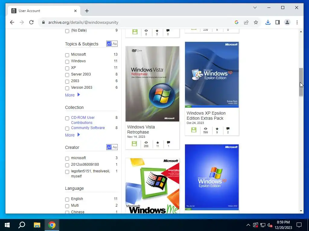Check the English language filter
Image resolution: width=309 pixels, height=231 pixels.
(67, 200)
